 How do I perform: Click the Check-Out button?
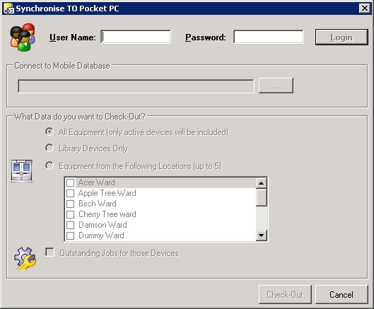click(x=285, y=294)
